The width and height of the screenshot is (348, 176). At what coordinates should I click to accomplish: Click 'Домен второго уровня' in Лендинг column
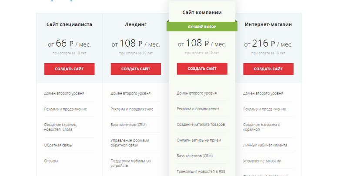130,93
